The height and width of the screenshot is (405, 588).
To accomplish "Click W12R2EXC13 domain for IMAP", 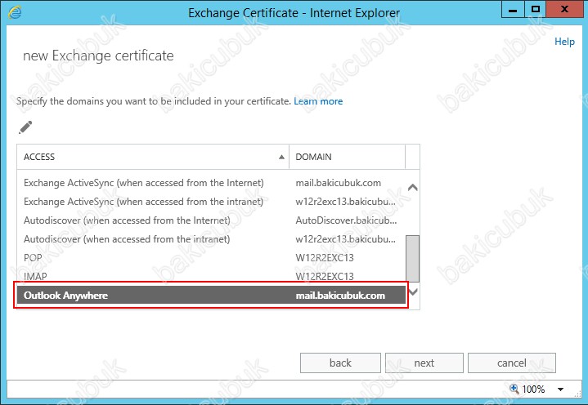I will (325, 276).
